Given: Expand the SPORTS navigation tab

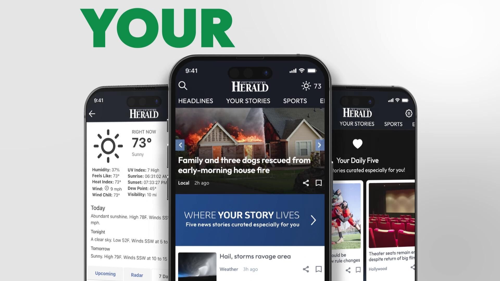Looking at the screenshot, I should pyautogui.click(x=295, y=101).
